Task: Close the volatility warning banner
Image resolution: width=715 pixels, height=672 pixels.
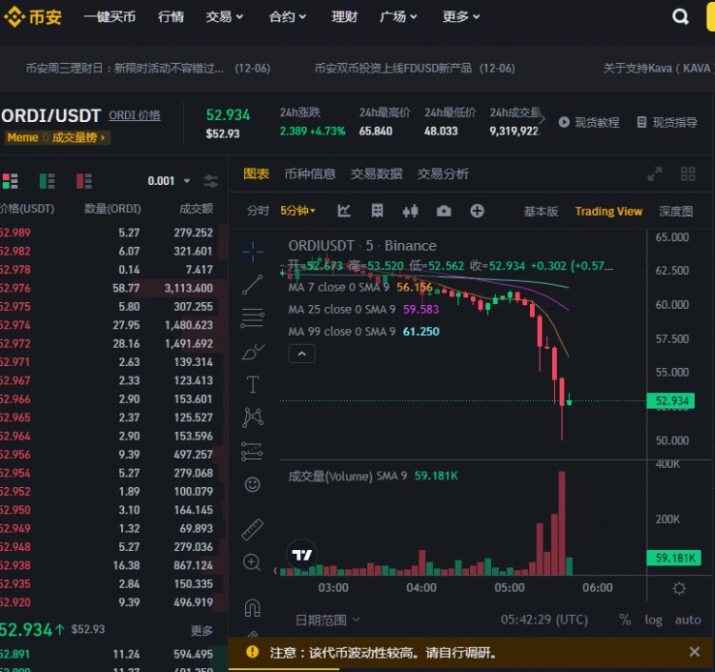Action: 694,652
